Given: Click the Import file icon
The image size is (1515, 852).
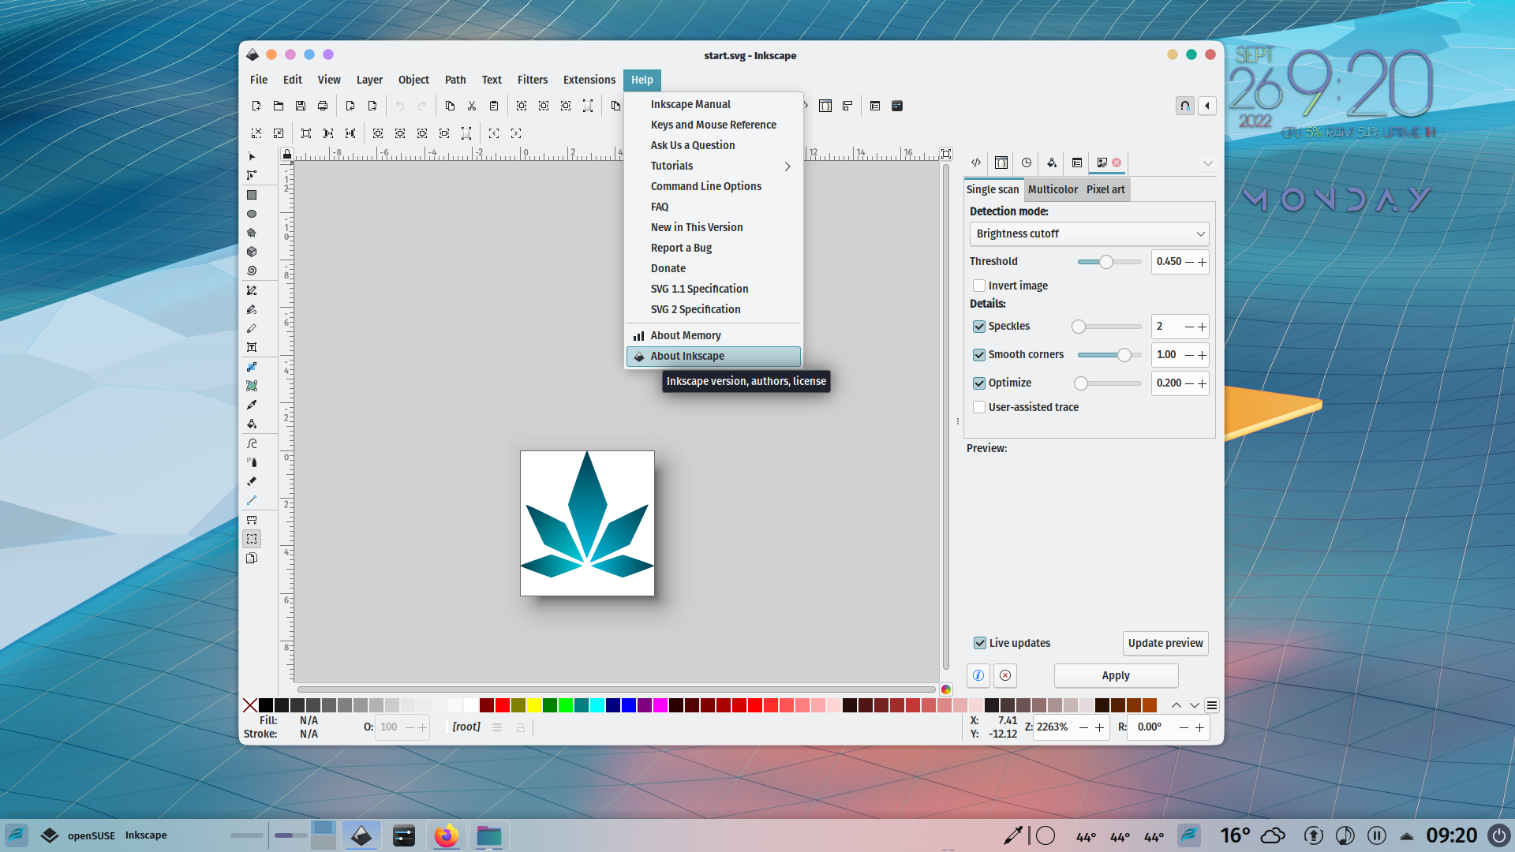Looking at the screenshot, I should pyautogui.click(x=350, y=106).
